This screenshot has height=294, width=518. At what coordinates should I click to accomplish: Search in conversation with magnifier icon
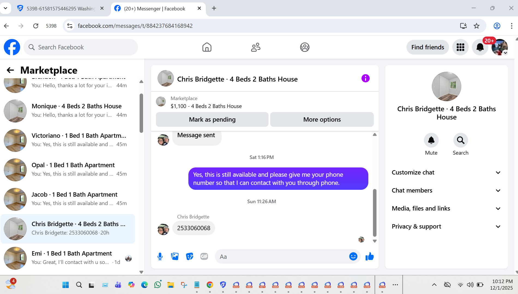461,140
